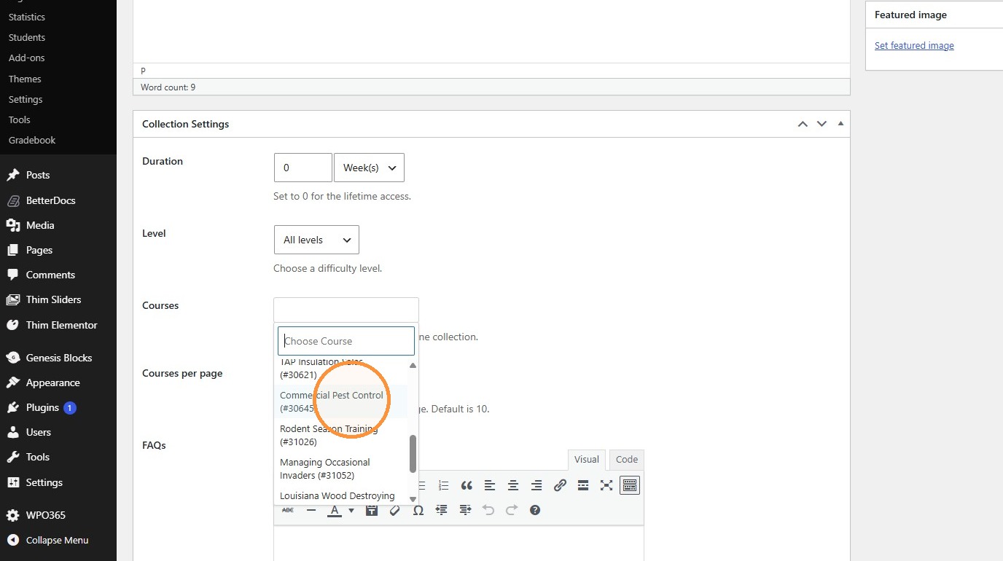The width and height of the screenshot is (1003, 561).
Task: Enter distraction-free fullscreen mode
Action: coord(606,485)
